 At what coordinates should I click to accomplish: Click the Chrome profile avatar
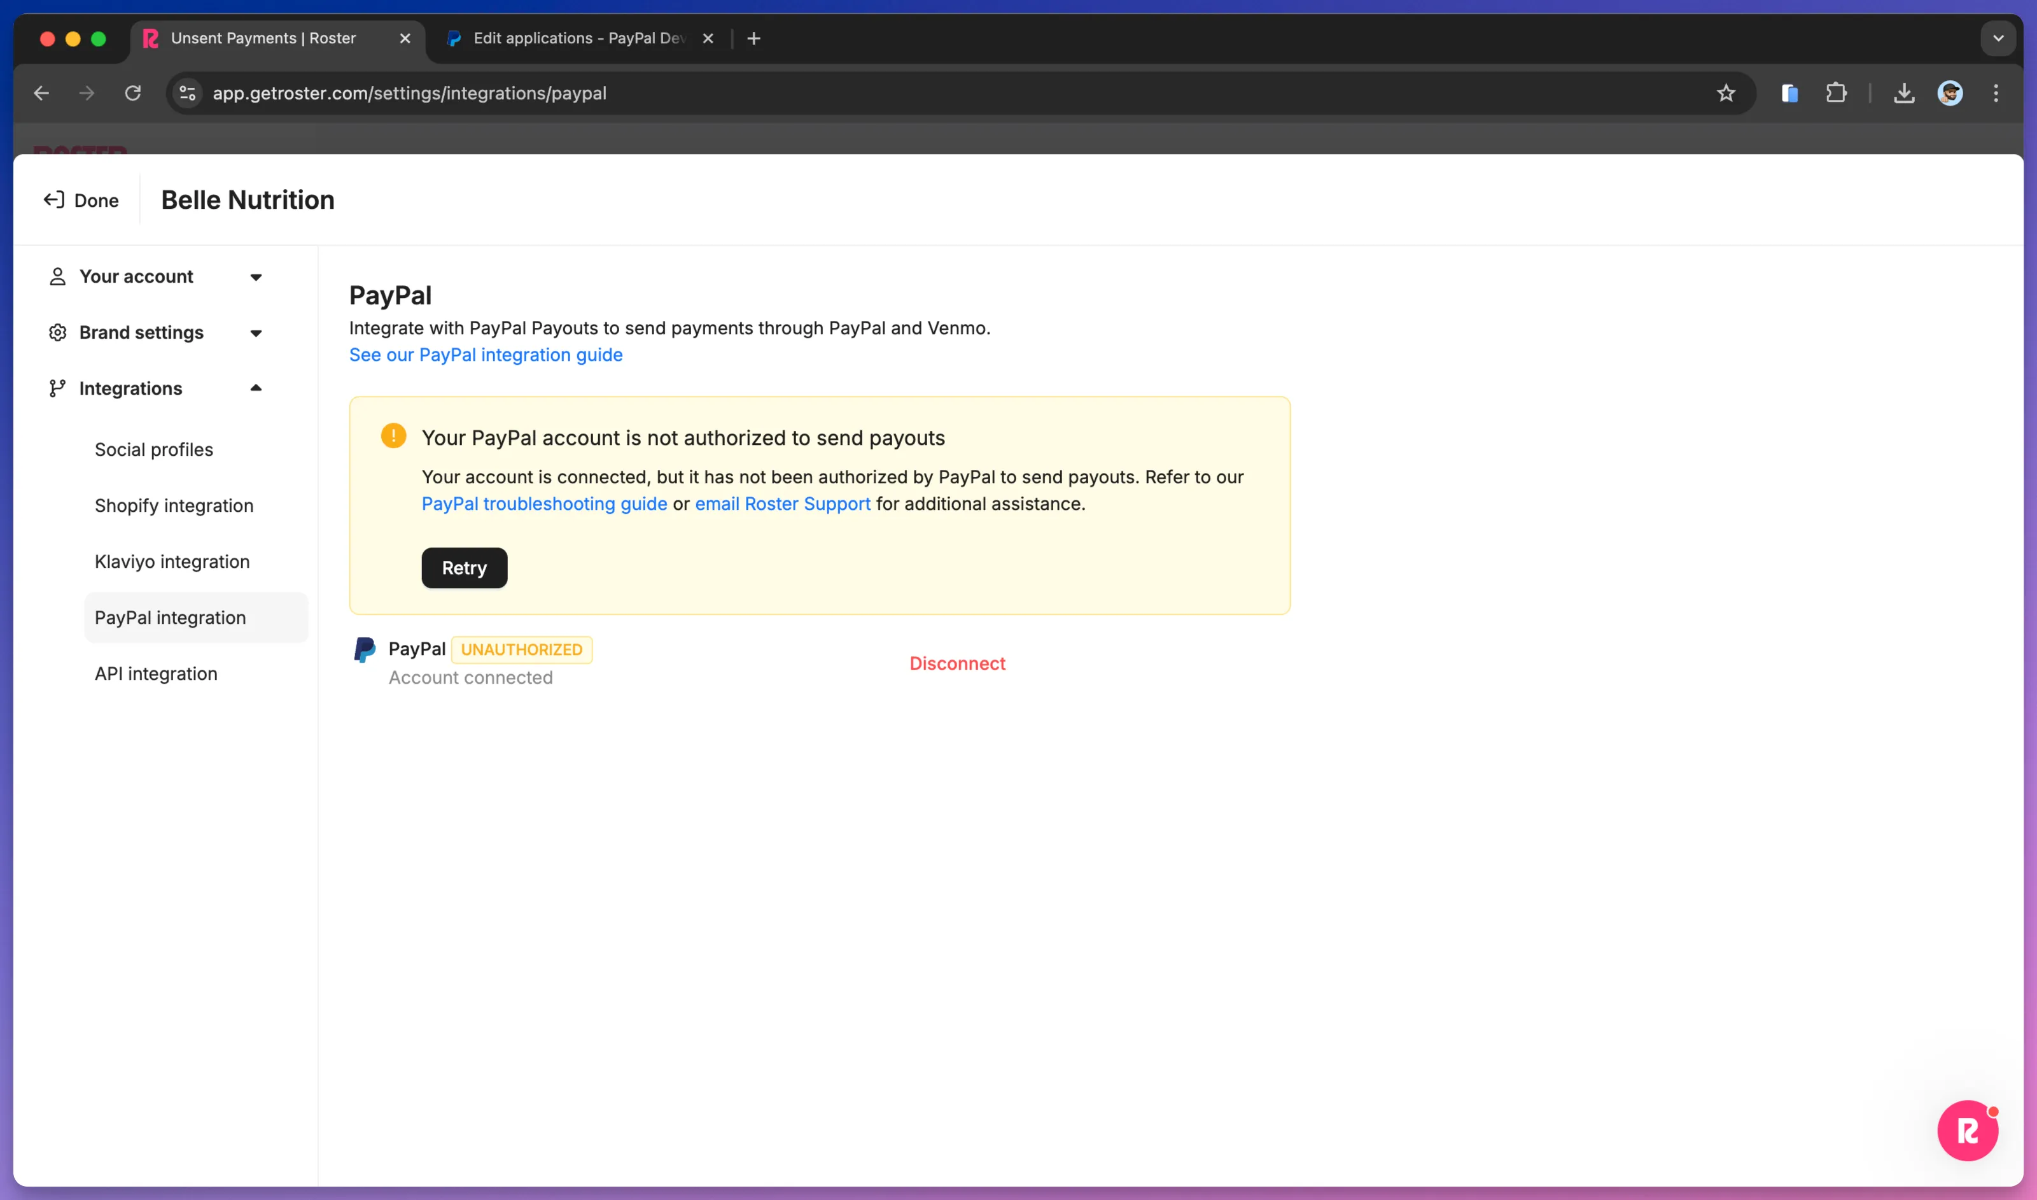coord(1950,93)
